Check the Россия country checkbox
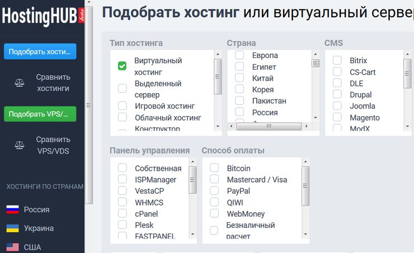This screenshot has width=414, height=253. (x=239, y=112)
